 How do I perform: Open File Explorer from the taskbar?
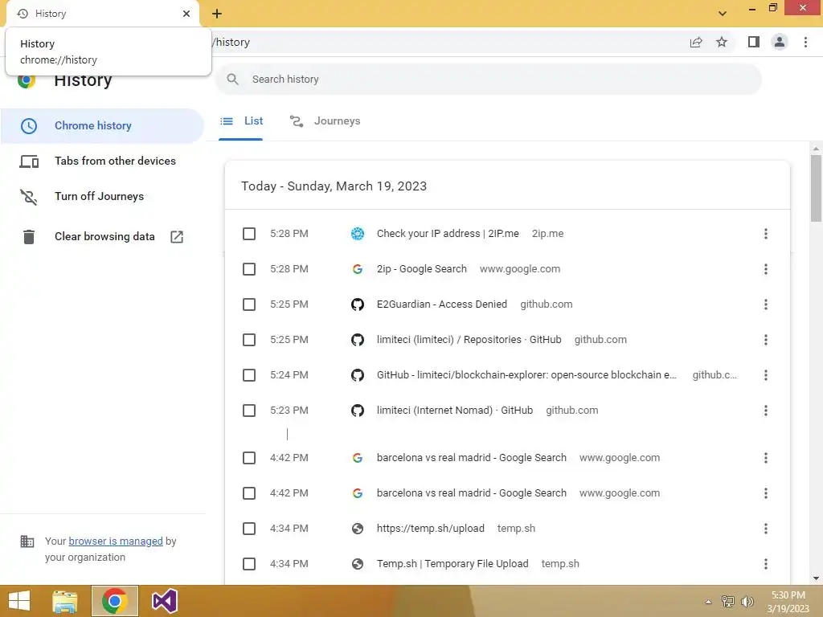(65, 601)
